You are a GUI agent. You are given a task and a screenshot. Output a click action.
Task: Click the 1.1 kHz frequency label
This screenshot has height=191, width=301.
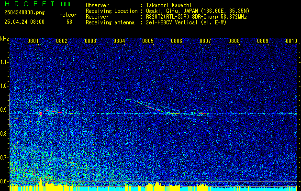tap(4, 62)
